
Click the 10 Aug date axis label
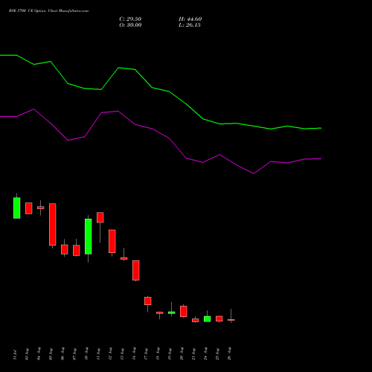coord(86,354)
